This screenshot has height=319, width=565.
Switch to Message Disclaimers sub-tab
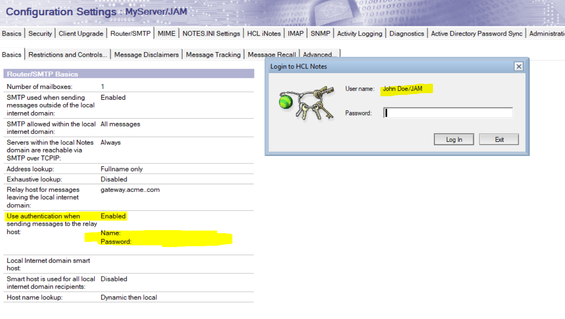click(x=146, y=55)
